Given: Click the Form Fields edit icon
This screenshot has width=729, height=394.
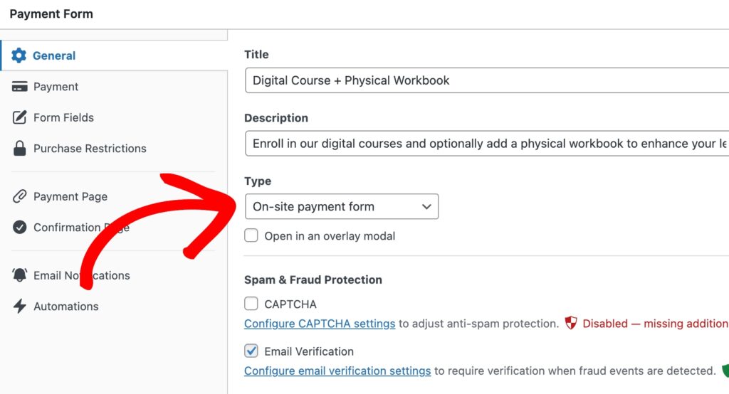Looking at the screenshot, I should point(20,117).
